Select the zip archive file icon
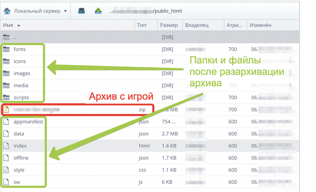316x192 pixels. tap(6, 109)
